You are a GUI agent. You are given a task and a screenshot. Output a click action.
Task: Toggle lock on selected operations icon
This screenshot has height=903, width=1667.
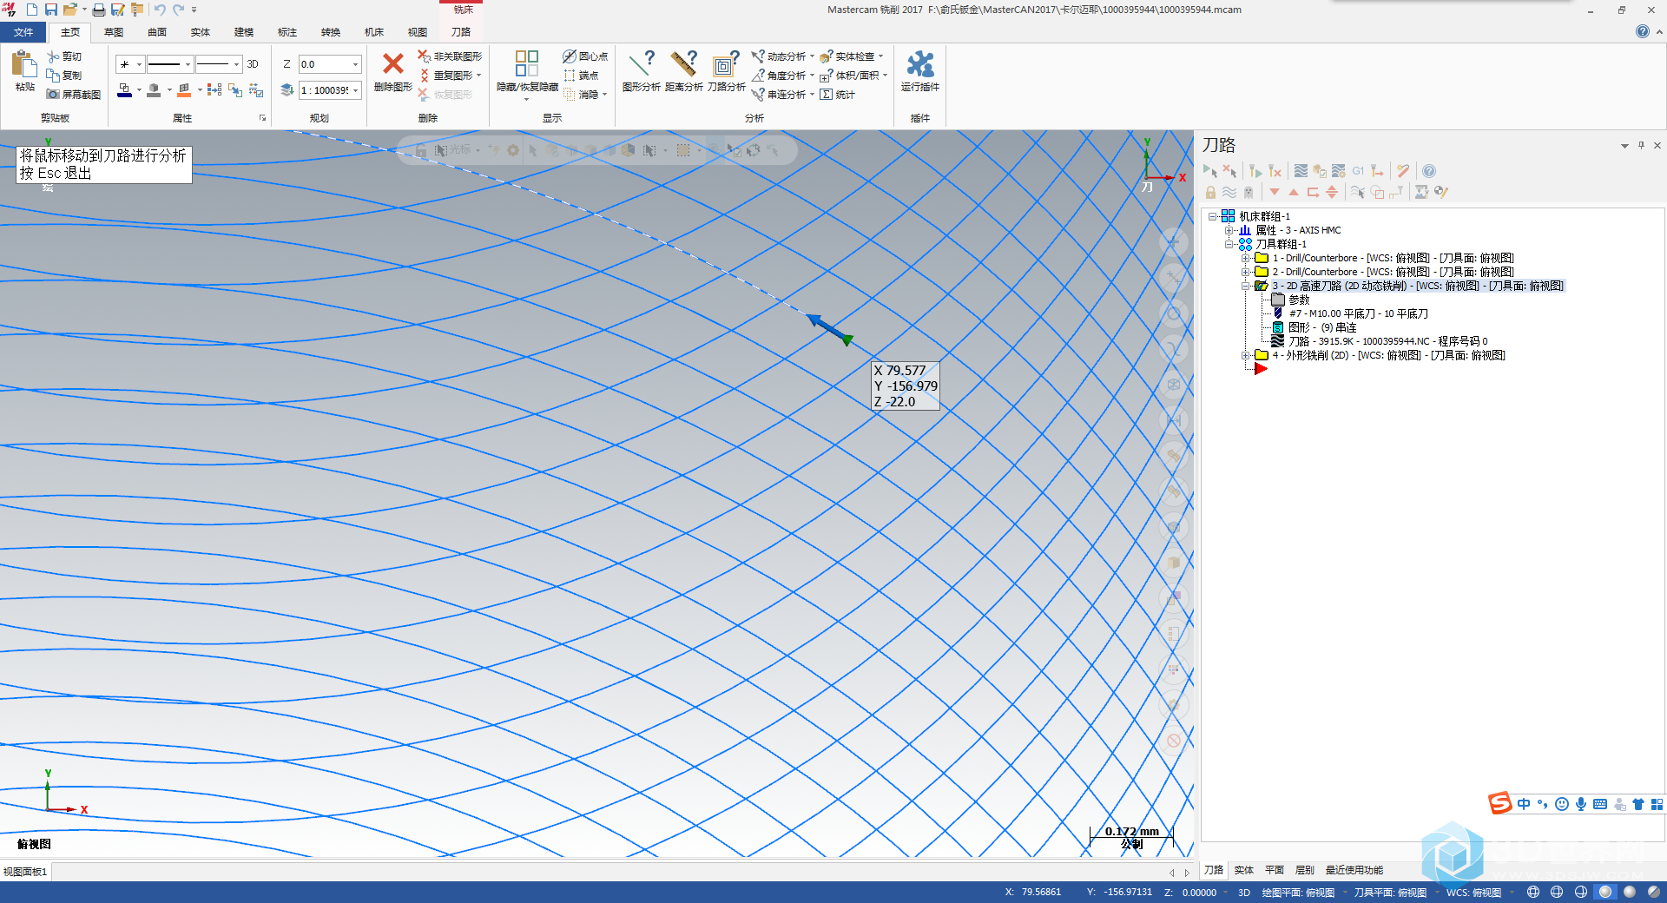click(1210, 192)
